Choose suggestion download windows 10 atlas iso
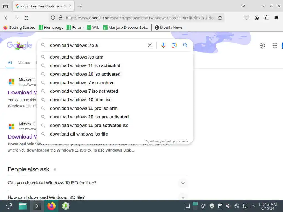283x212 pixels. click(x=115, y=100)
